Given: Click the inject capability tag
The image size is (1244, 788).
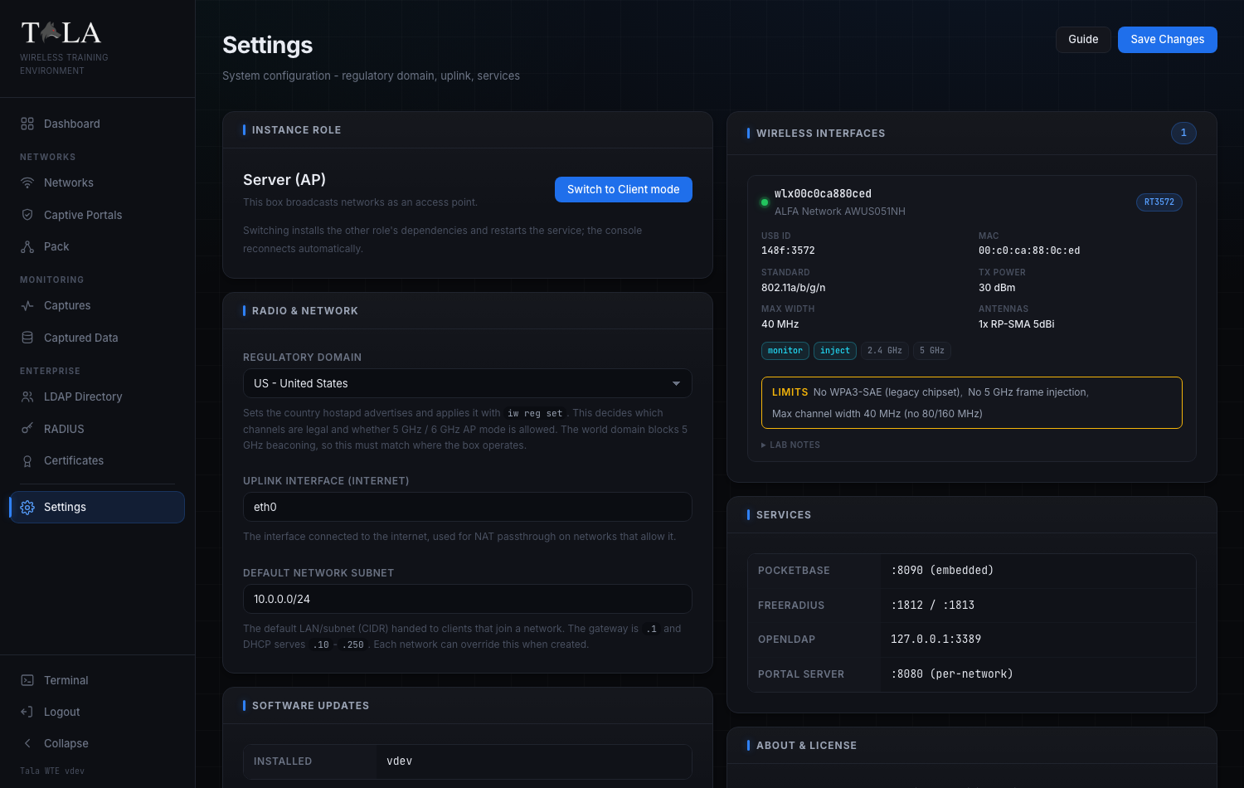Looking at the screenshot, I should (x=835, y=351).
